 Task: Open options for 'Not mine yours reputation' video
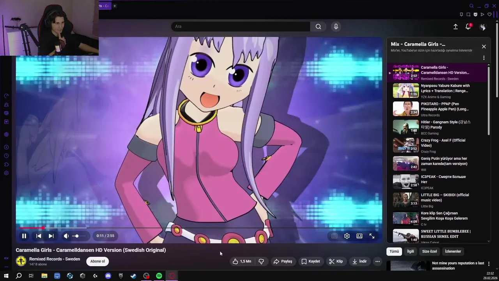click(x=488, y=264)
